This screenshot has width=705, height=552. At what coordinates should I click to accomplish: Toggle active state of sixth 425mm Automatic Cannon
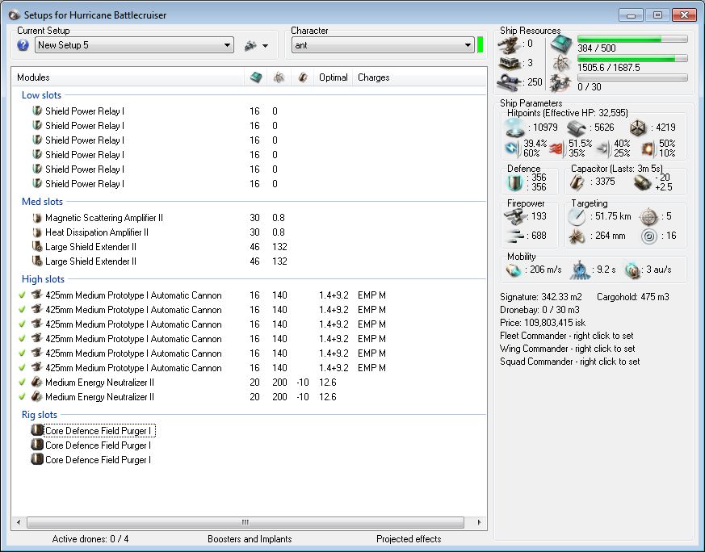tap(22, 367)
